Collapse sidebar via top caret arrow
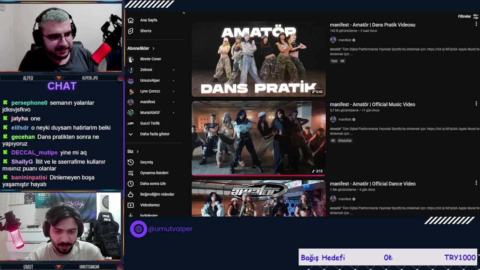480x270 pixels. [184, 13]
